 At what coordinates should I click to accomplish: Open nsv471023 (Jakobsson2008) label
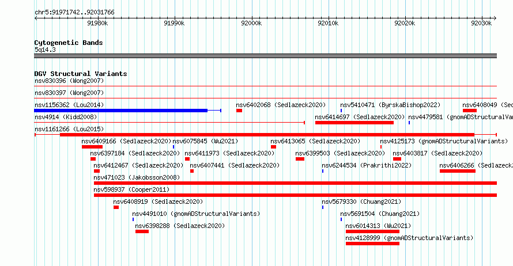pyautogui.click(x=137, y=177)
